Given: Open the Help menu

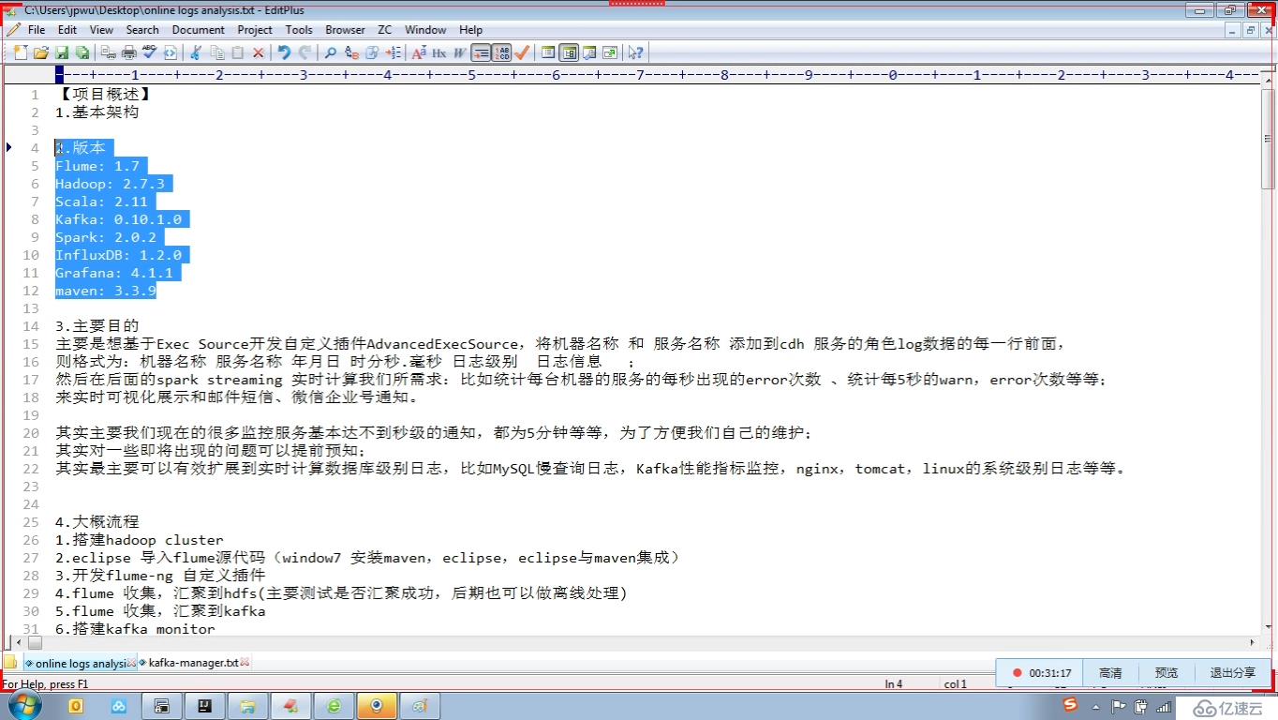Looking at the screenshot, I should pyautogui.click(x=471, y=30).
